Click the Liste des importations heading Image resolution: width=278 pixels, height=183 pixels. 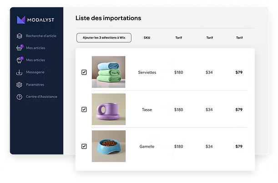pos(108,18)
